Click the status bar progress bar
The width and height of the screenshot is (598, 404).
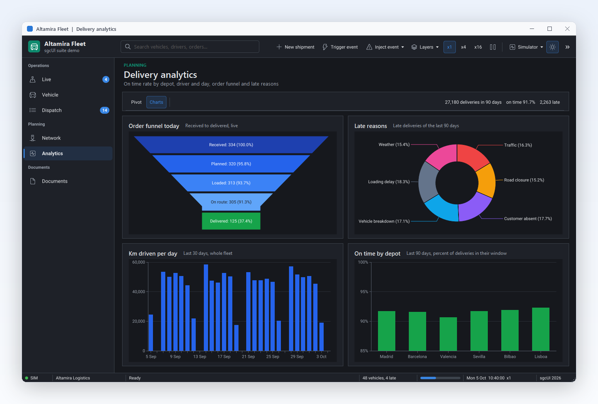440,378
